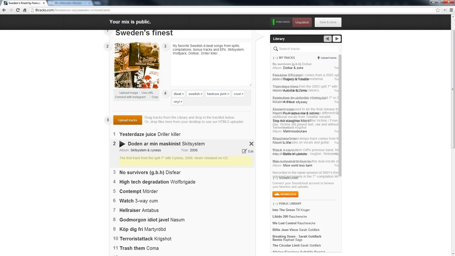Remove the dbeat tag
The image size is (455, 256).
click(183, 94)
